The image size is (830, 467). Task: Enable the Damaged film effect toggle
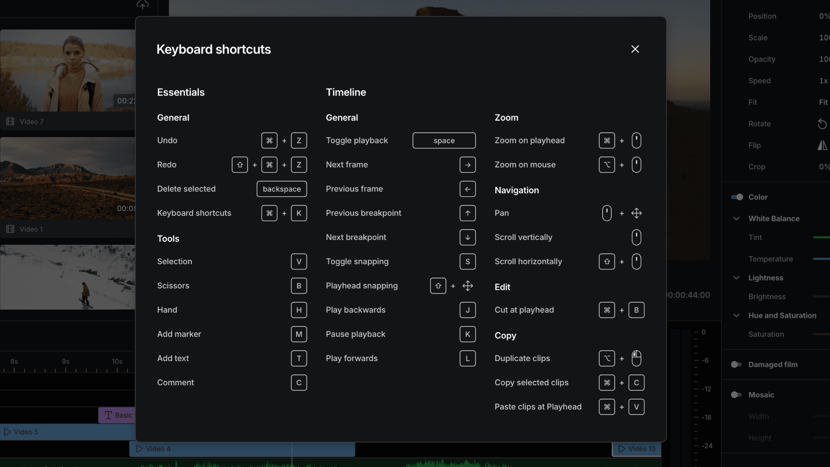click(x=737, y=365)
